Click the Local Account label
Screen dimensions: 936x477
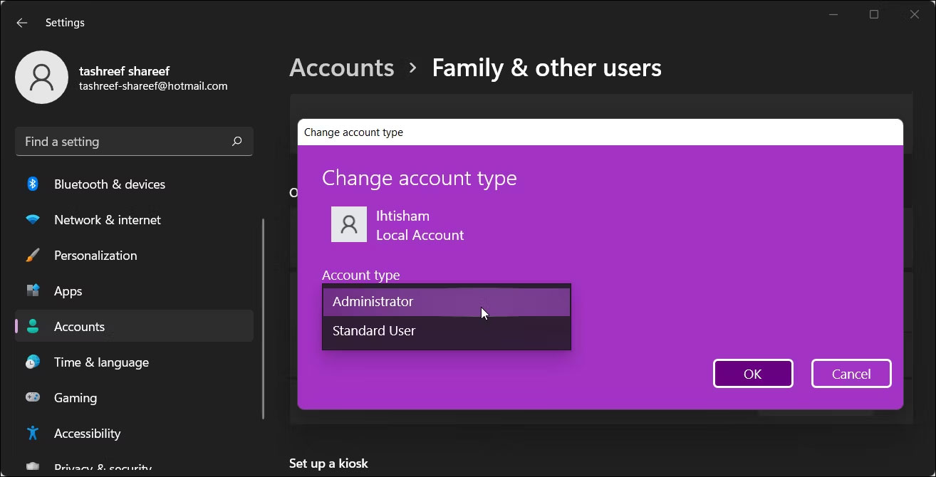pyautogui.click(x=420, y=235)
